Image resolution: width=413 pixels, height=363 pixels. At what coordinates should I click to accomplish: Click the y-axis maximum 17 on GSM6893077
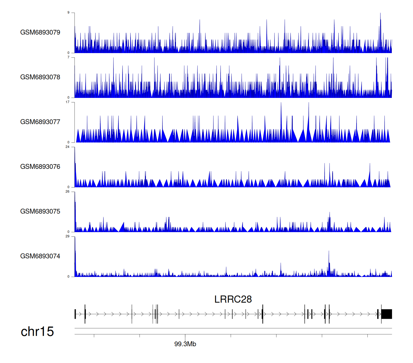67,102
